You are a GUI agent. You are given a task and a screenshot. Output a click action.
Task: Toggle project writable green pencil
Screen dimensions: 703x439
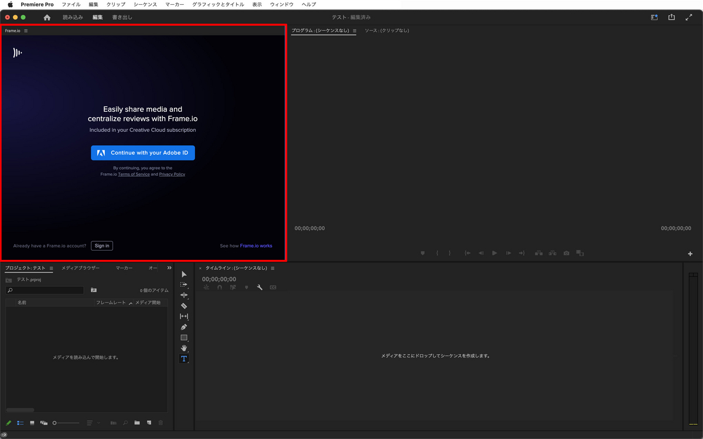coord(9,423)
